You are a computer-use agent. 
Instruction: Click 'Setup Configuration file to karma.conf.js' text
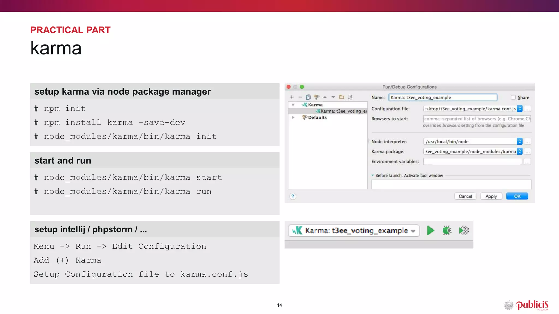point(141,274)
